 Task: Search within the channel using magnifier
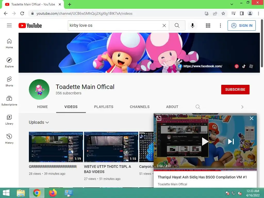tap(198, 107)
